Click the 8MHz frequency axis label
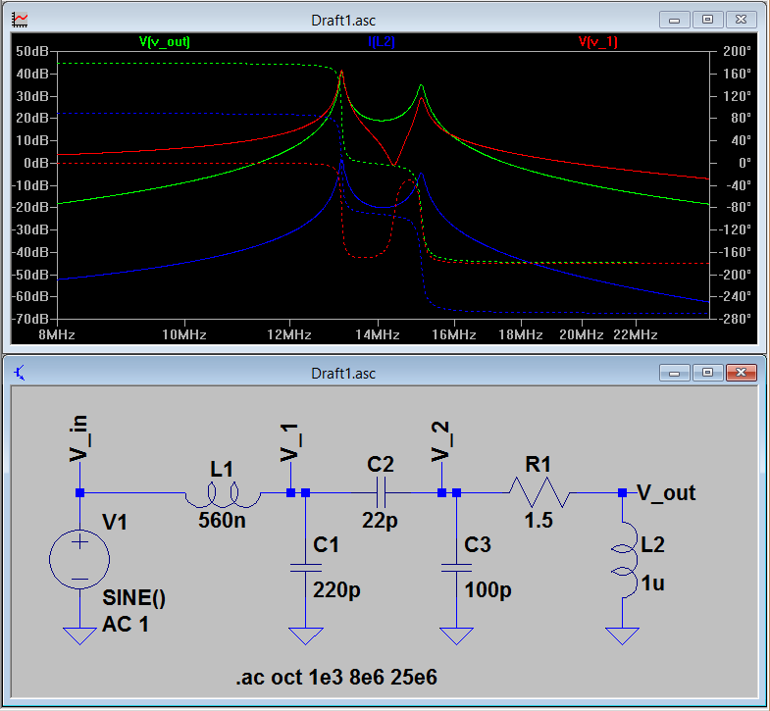 57,334
